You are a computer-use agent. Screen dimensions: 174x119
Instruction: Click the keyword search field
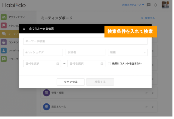coord(85,41)
